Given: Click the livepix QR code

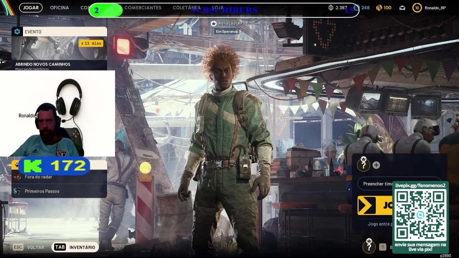Looking at the screenshot, I should tap(421, 215).
